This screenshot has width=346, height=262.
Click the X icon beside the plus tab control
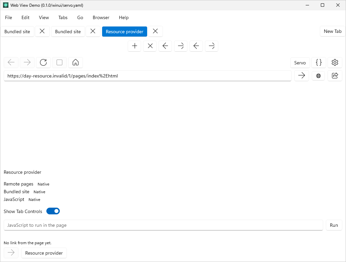150,46
